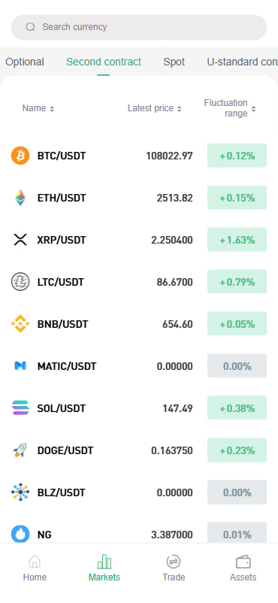278x603 pixels.
Task: Open the Assets wallet icon
Action: click(243, 562)
